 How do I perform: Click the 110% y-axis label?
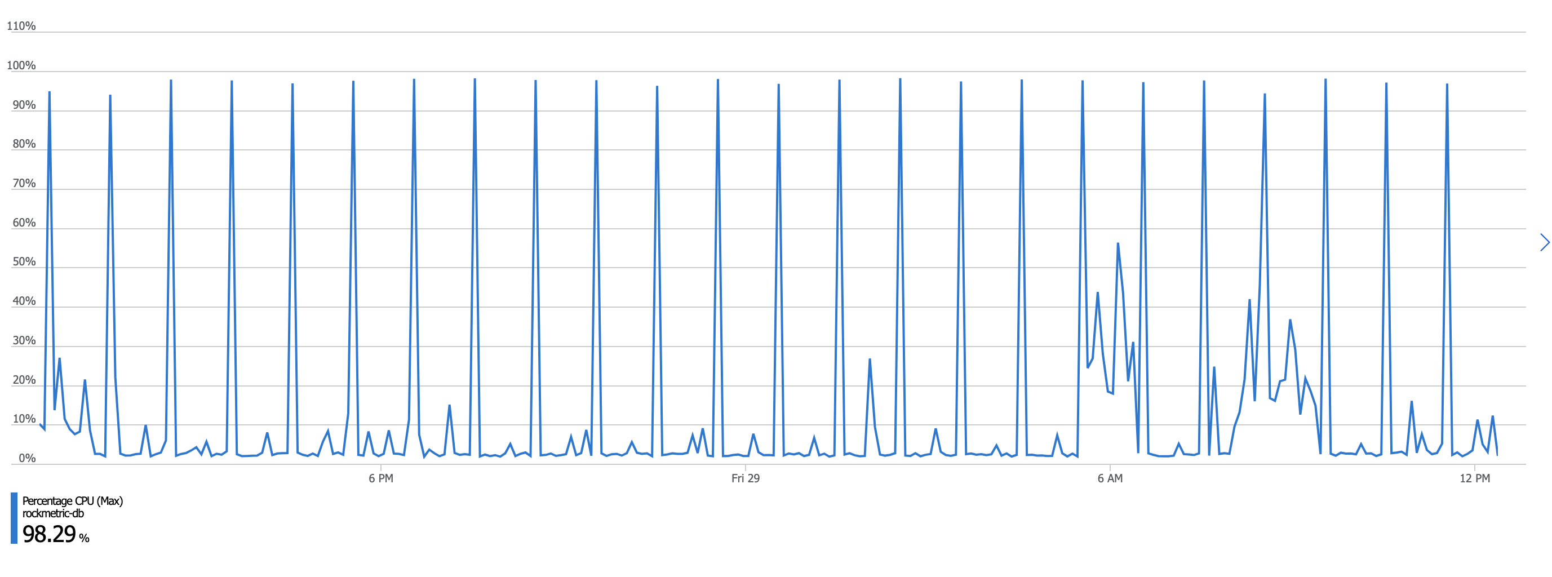(x=21, y=26)
